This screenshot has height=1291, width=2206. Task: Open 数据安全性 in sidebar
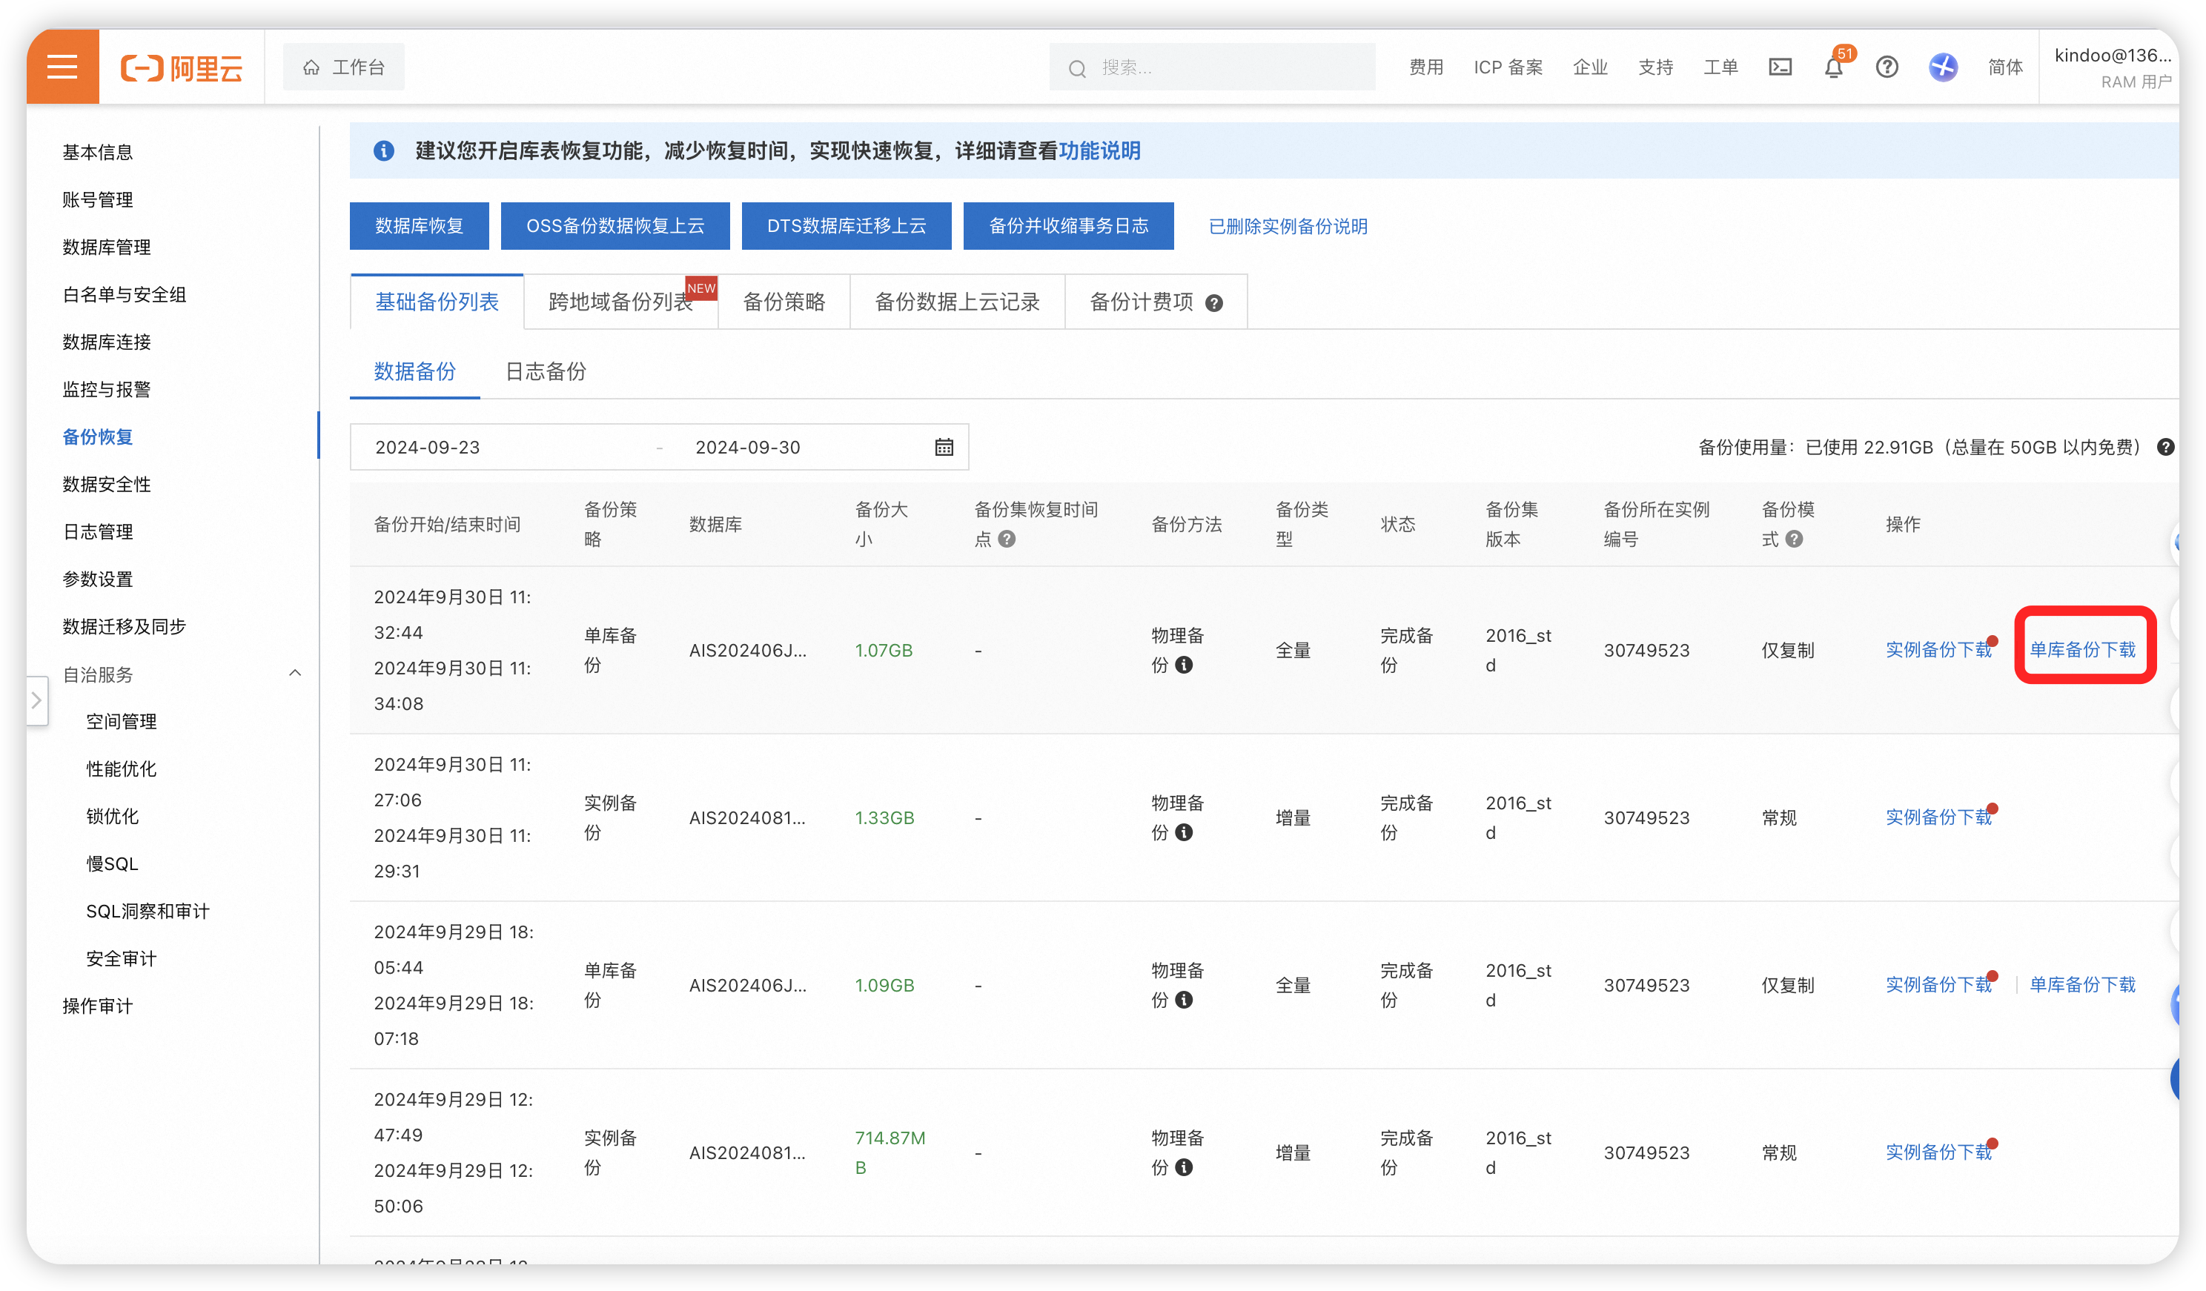pos(106,484)
